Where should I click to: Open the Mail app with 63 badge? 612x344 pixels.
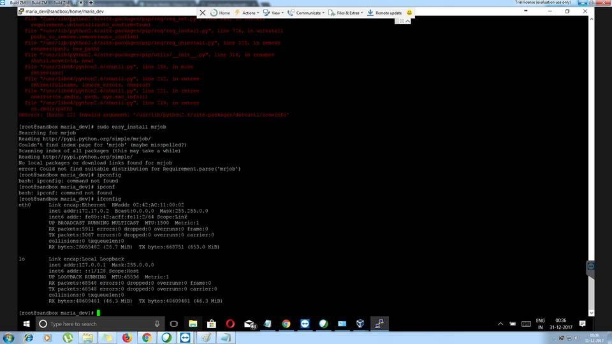point(249,324)
